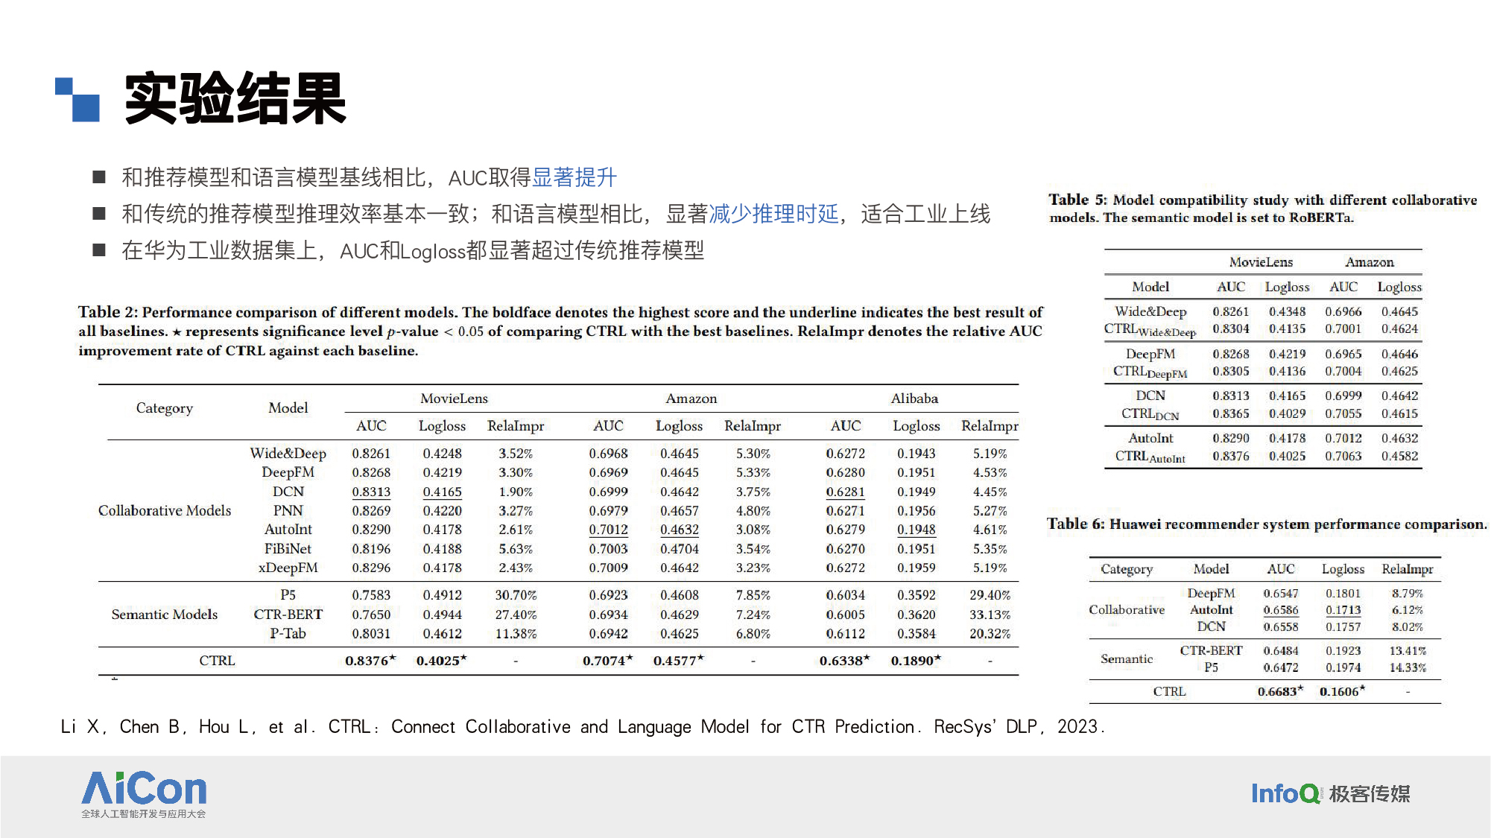Click the Li X, Chen B citation line
Screen dimensions: 1491x838
583,726
